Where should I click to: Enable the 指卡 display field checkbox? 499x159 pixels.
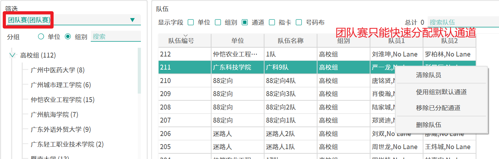pos(272,22)
